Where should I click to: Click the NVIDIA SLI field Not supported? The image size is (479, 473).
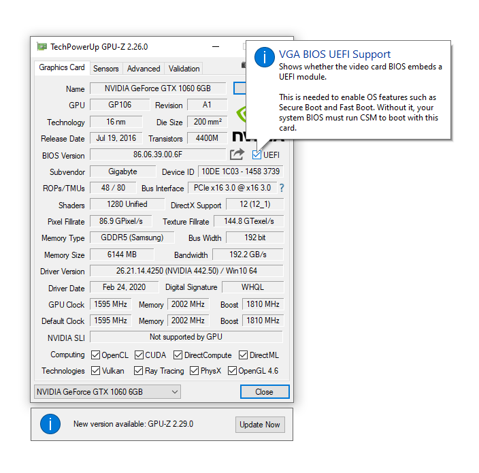186,337
